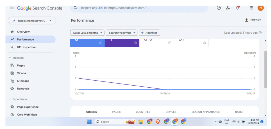
Task: Click the Removals eye-slash icon
Action: click(x=12, y=89)
